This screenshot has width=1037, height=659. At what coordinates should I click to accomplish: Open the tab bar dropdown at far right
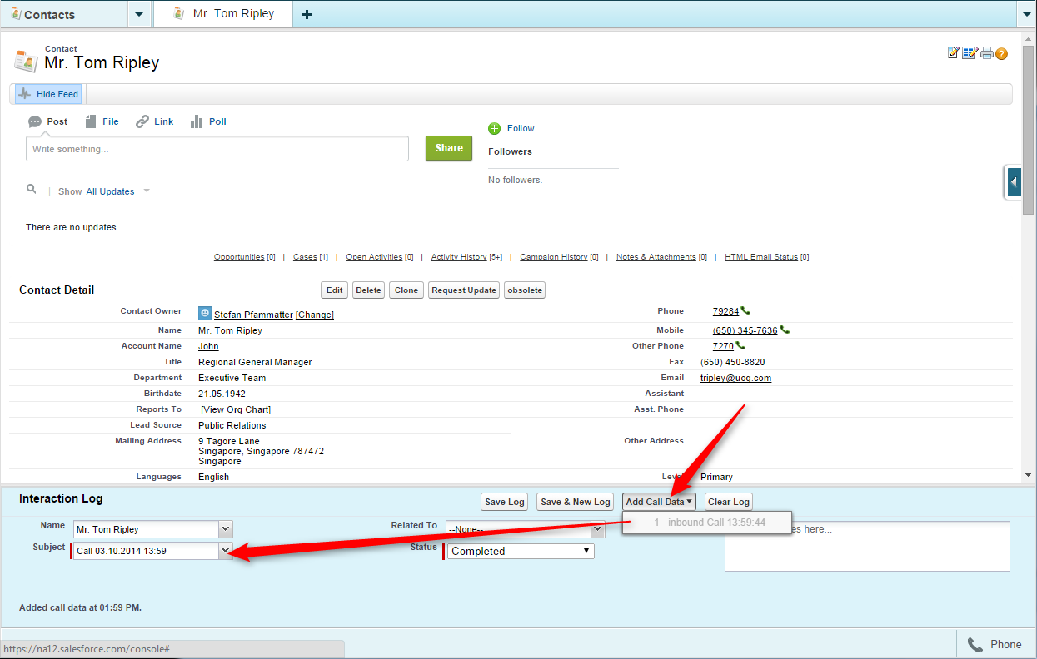(1026, 14)
